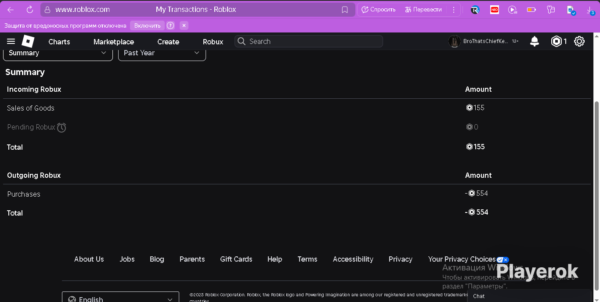Screen dimensions: 600x302
Task: Go back with the browser back arrow
Action: click(x=11, y=10)
